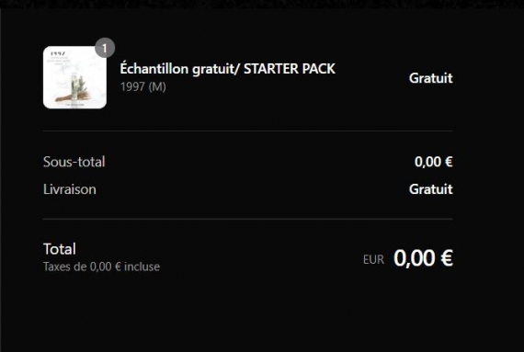Click the divider line under the product row
The width and height of the screenshot is (524, 352).
coord(248,131)
